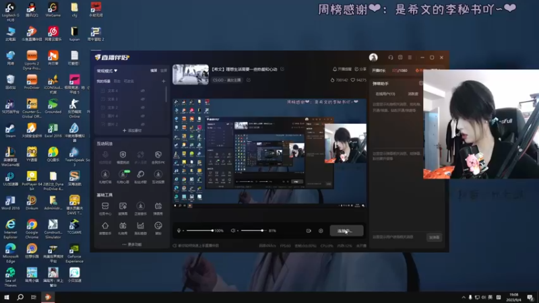Add a new scene with plus icon
539x303 pixels.
tap(163, 81)
